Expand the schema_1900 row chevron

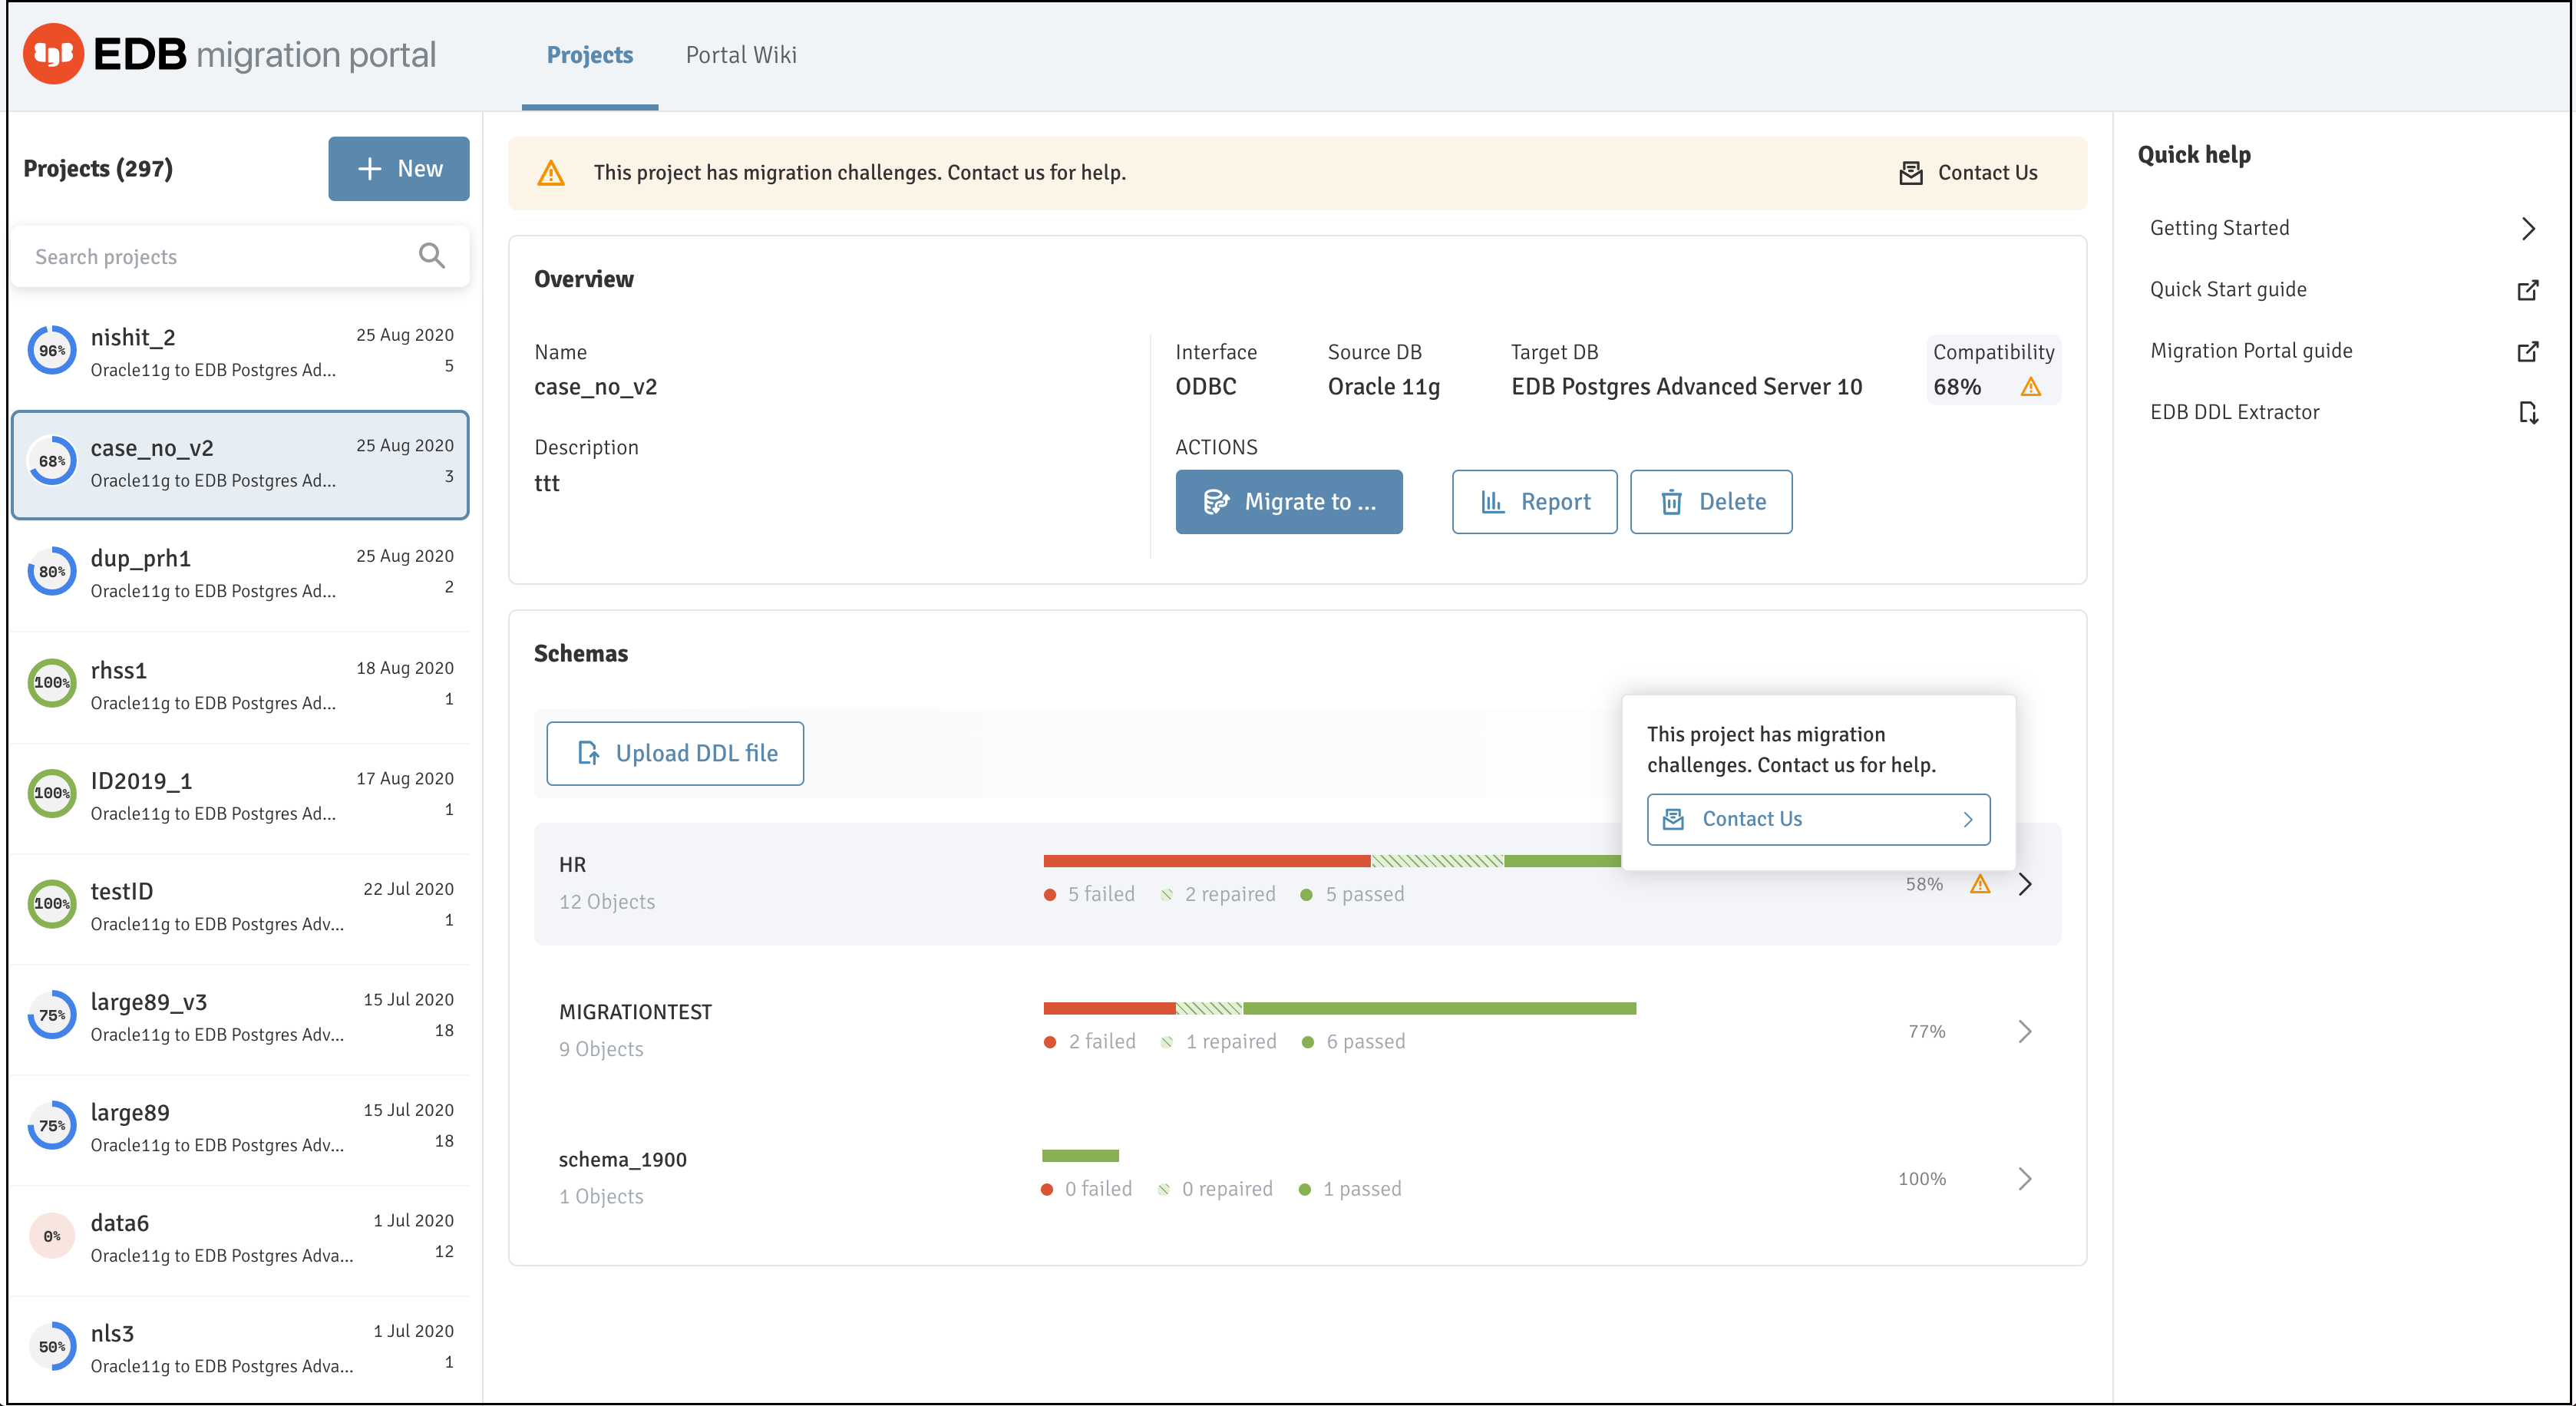[x=2025, y=1179]
